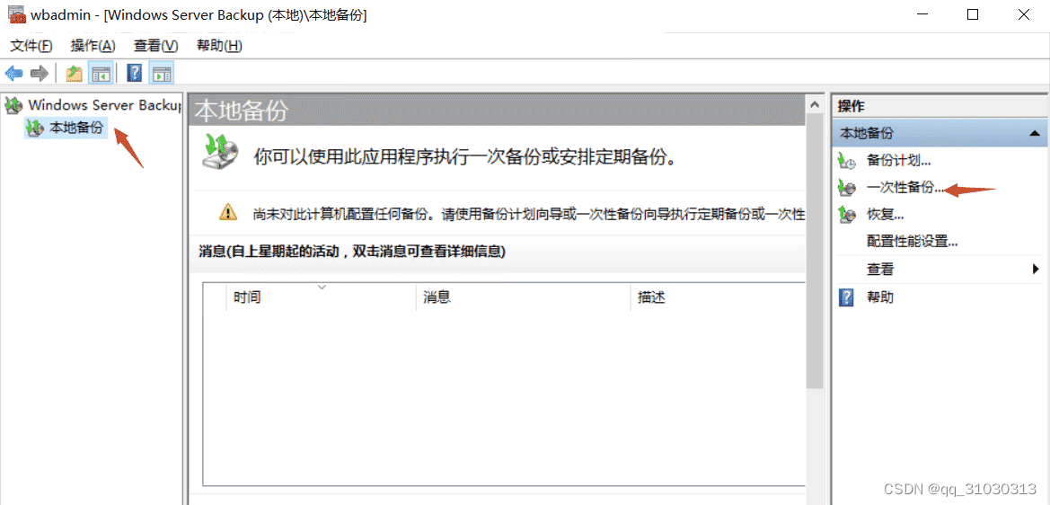Launch 备份计划... wizard
This screenshot has height=505, width=1050.
(x=899, y=161)
